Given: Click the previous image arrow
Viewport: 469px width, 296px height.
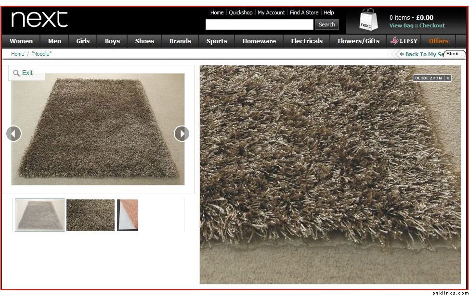Looking at the screenshot, I should click(14, 134).
